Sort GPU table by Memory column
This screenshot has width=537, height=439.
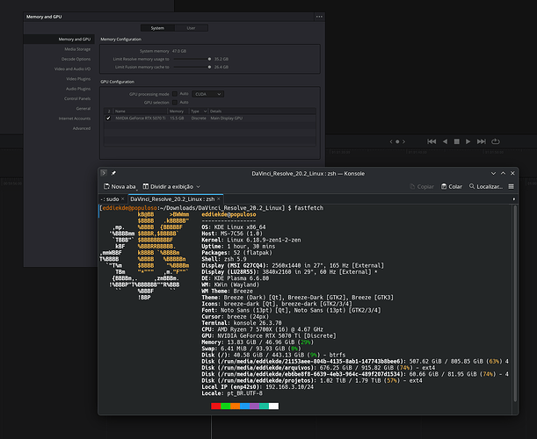(178, 112)
